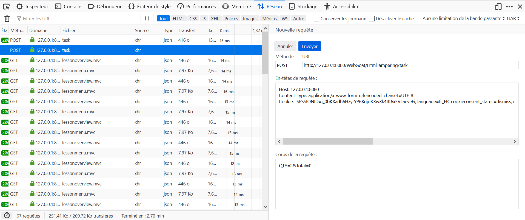Select the Tout filter
Screen dimensions: 525x220
pyautogui.click(x=163, y=19)
